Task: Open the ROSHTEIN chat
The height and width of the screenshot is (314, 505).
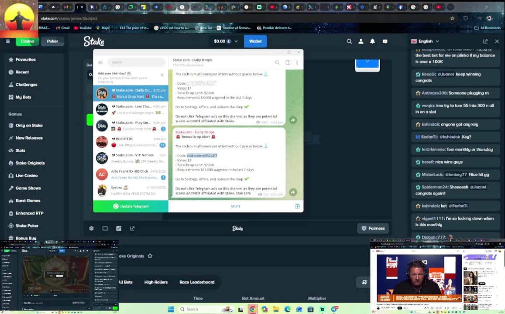Action: pyautogui.click(x=131, y=142)
